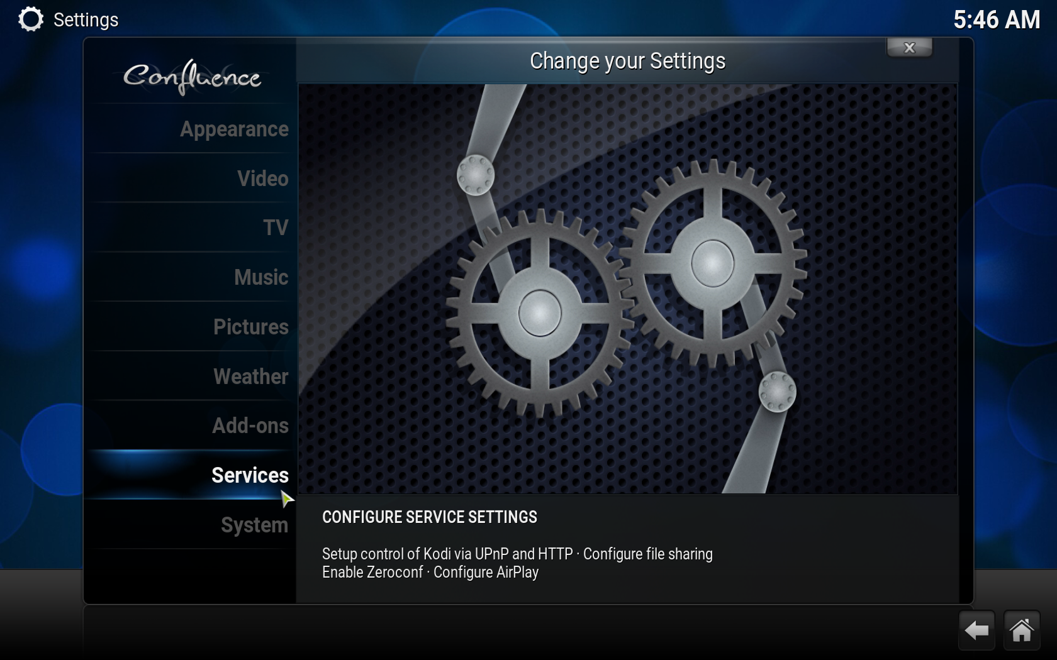Select the Services settings category
This screenshot has height=660, width=1057.
tap(190, 475)
